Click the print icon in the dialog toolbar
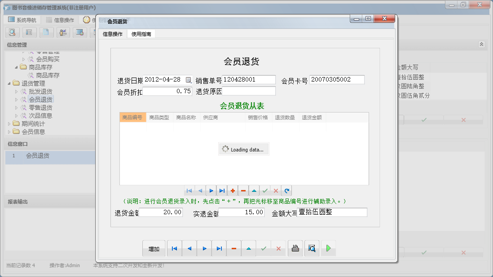Viewport: 493px width, 277px height. click(295, 248)
